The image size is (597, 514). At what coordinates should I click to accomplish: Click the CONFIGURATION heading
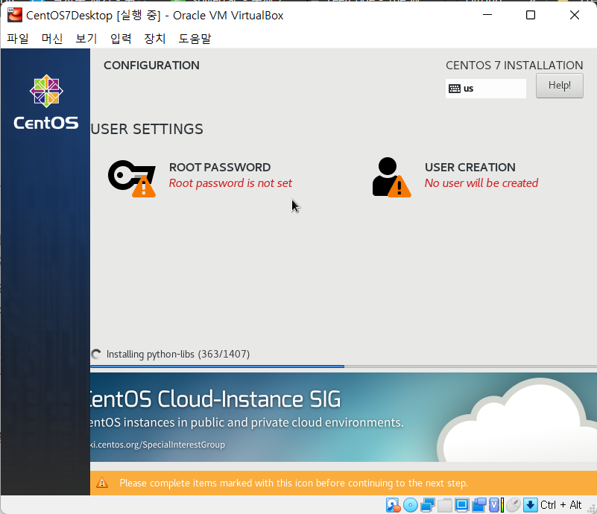point(151,66)
